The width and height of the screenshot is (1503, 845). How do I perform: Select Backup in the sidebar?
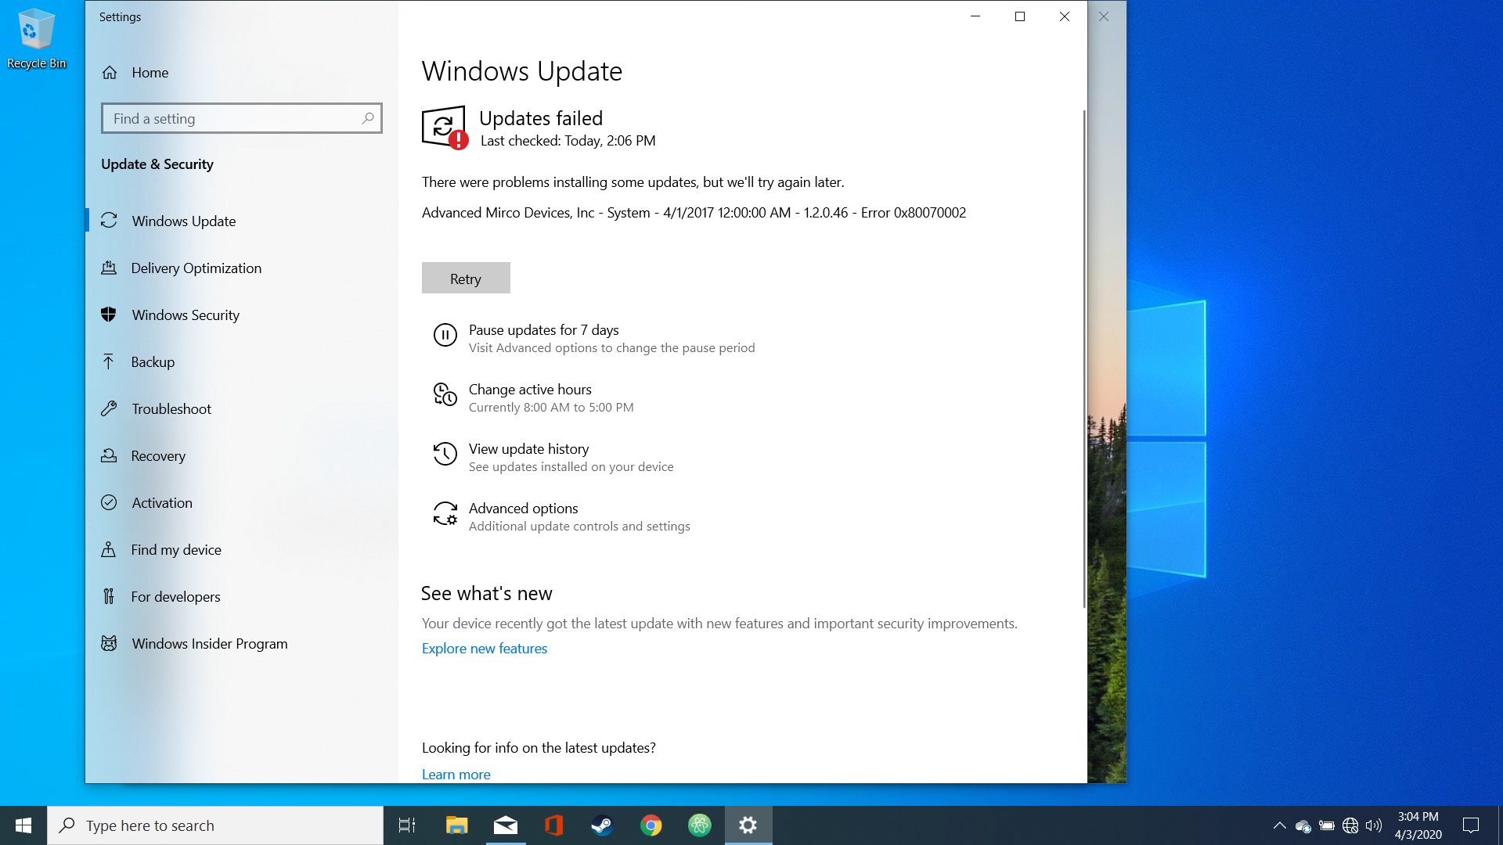tap(242, 361)
